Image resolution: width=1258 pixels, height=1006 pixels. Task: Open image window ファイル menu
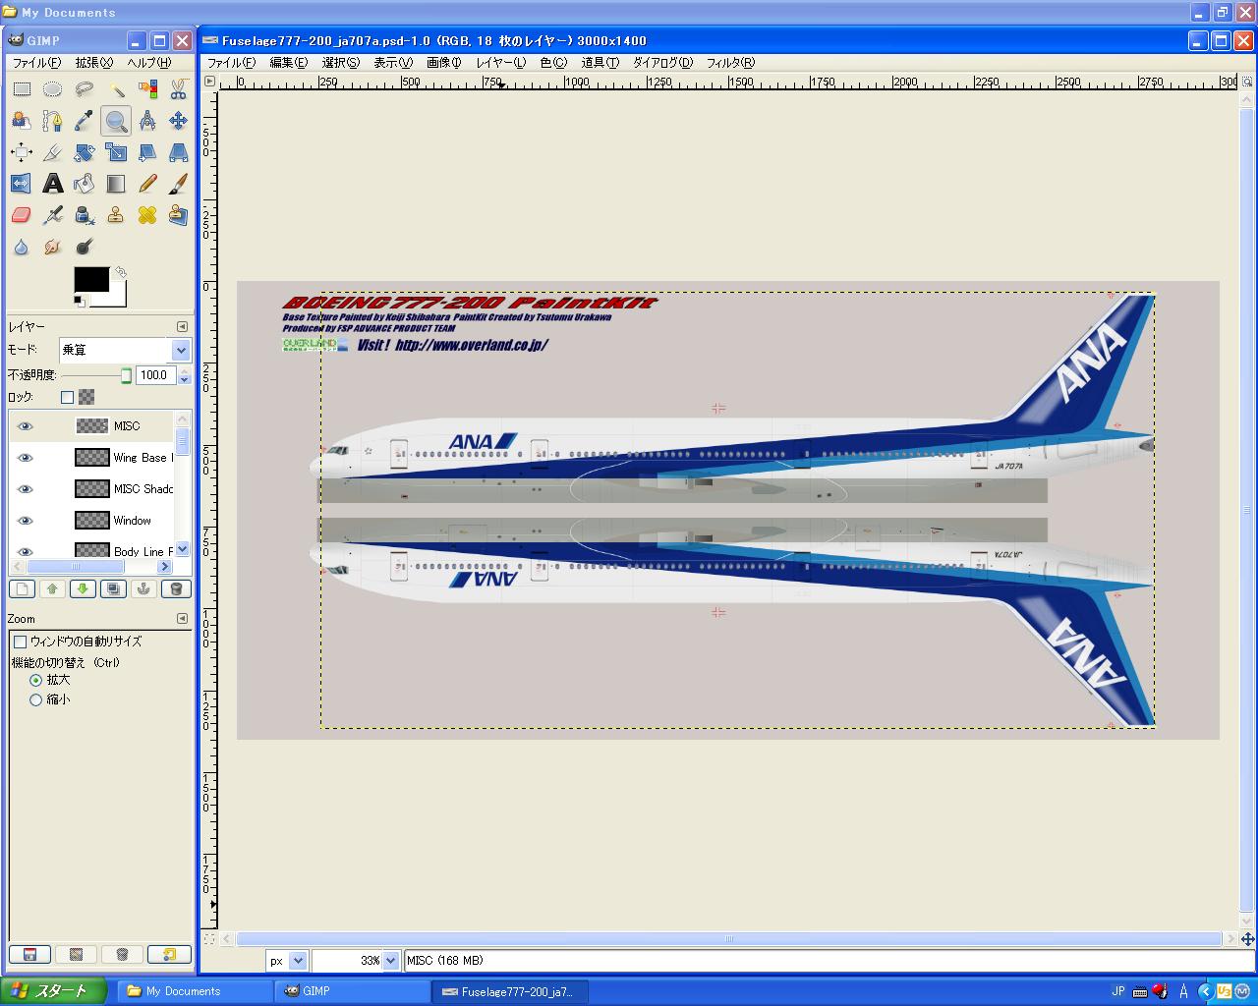[231, 63]
